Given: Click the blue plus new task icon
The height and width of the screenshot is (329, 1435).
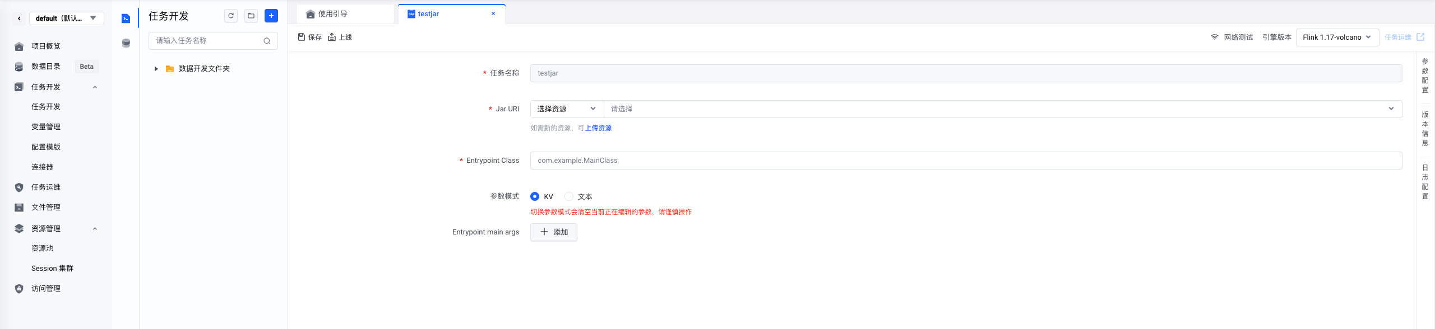Looking at the screenshot, I should pyautogui.click(x=271, y=16).
